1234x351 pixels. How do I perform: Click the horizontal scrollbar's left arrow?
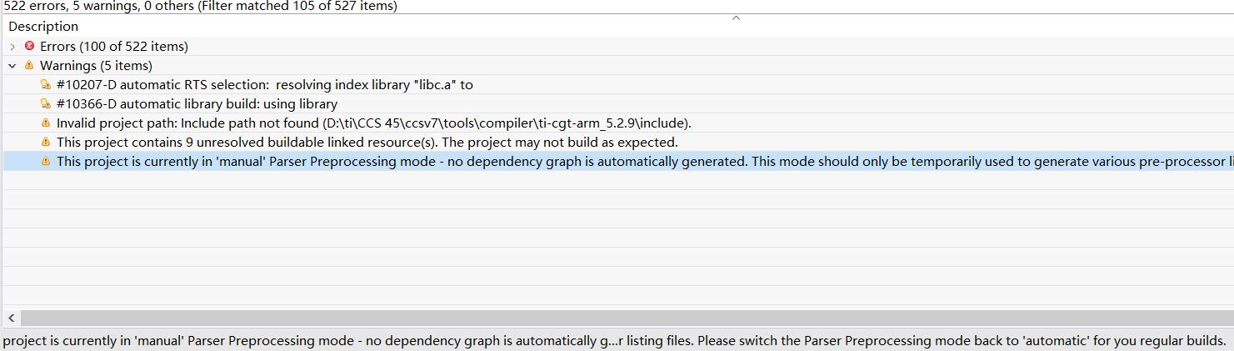click(x=12, y=318)
